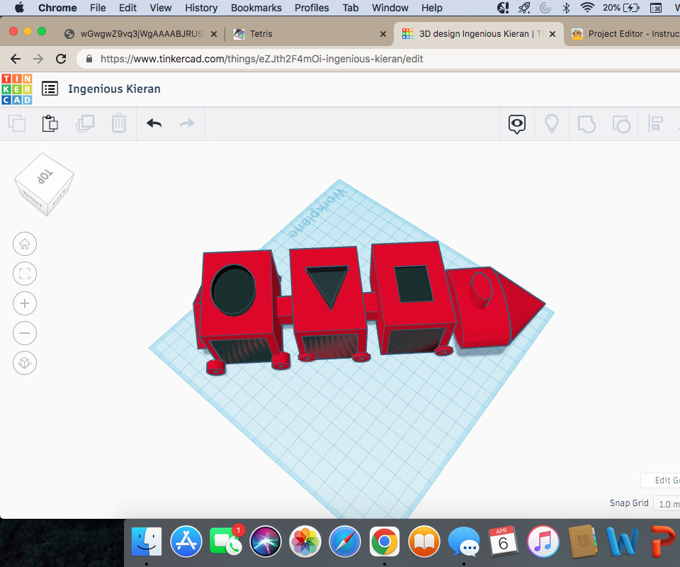Open the Bookmarks menu

point(256,8)
